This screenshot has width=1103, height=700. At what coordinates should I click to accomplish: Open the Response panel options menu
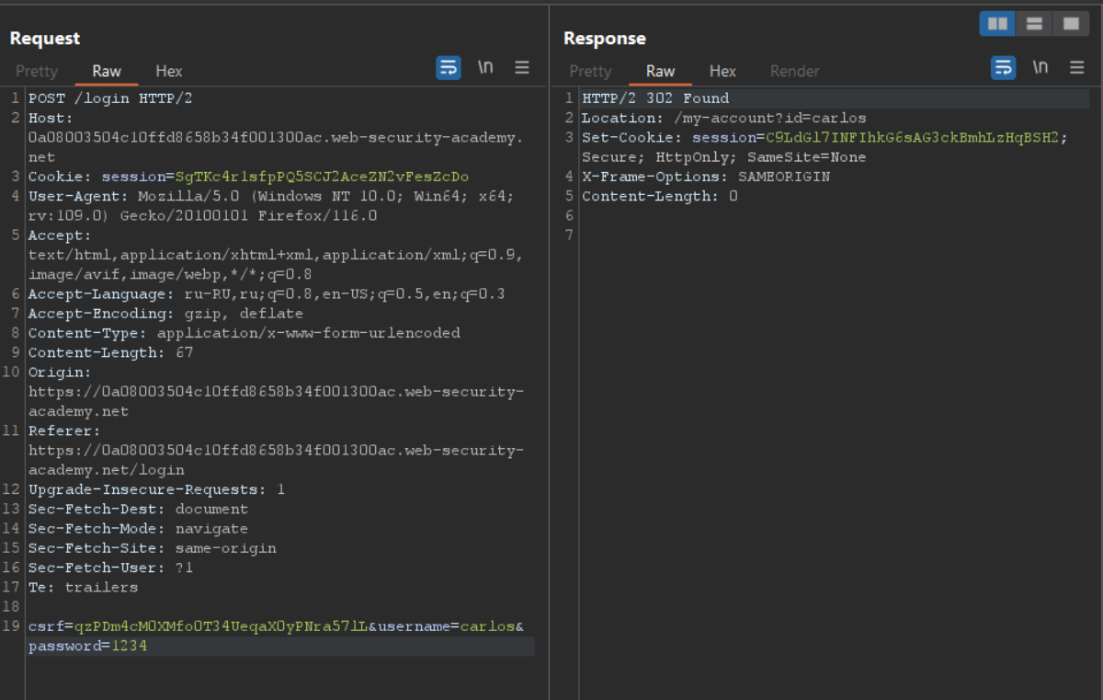tap(1077, 68)
